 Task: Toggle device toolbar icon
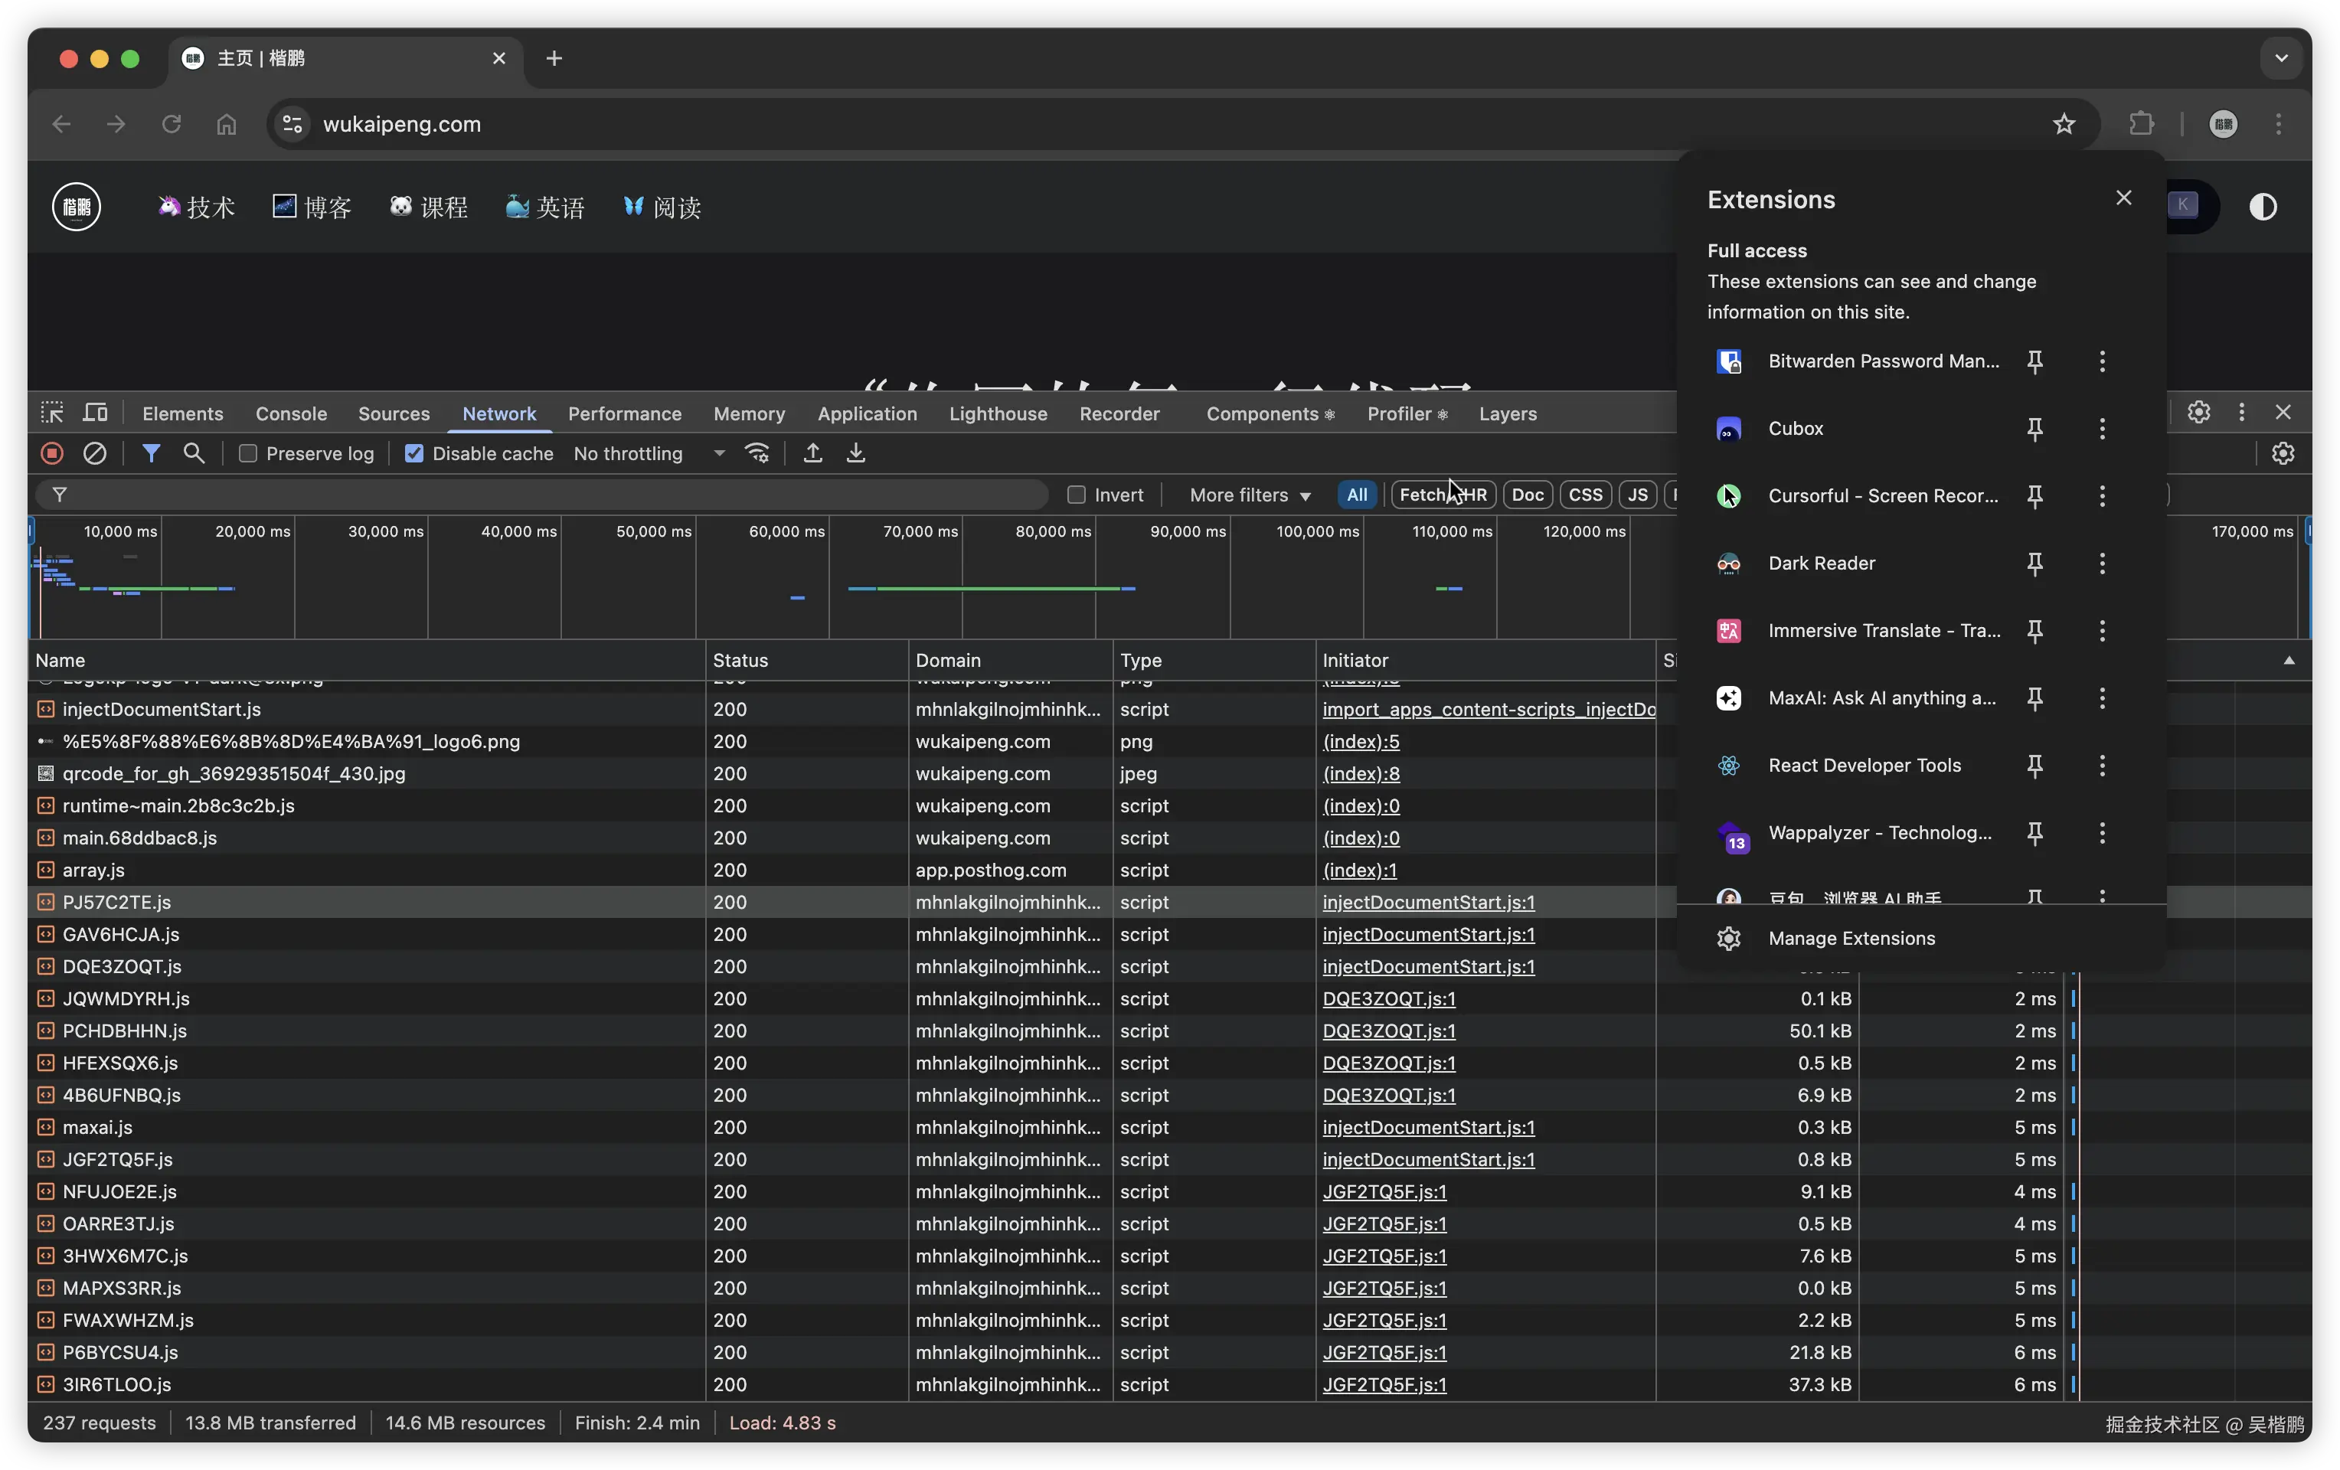(95, 413)
